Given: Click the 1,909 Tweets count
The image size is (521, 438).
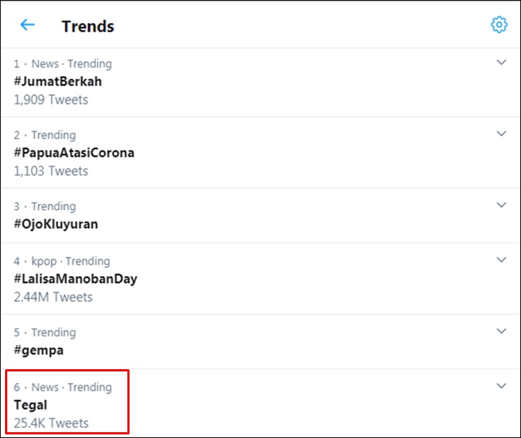Looking at the screenshot, I should [x=51, y=100].
